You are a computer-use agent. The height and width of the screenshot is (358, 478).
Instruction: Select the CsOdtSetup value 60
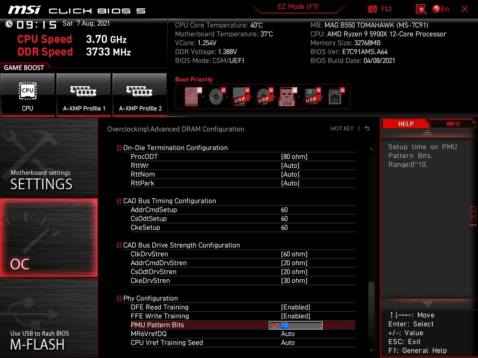click(284, 219)
